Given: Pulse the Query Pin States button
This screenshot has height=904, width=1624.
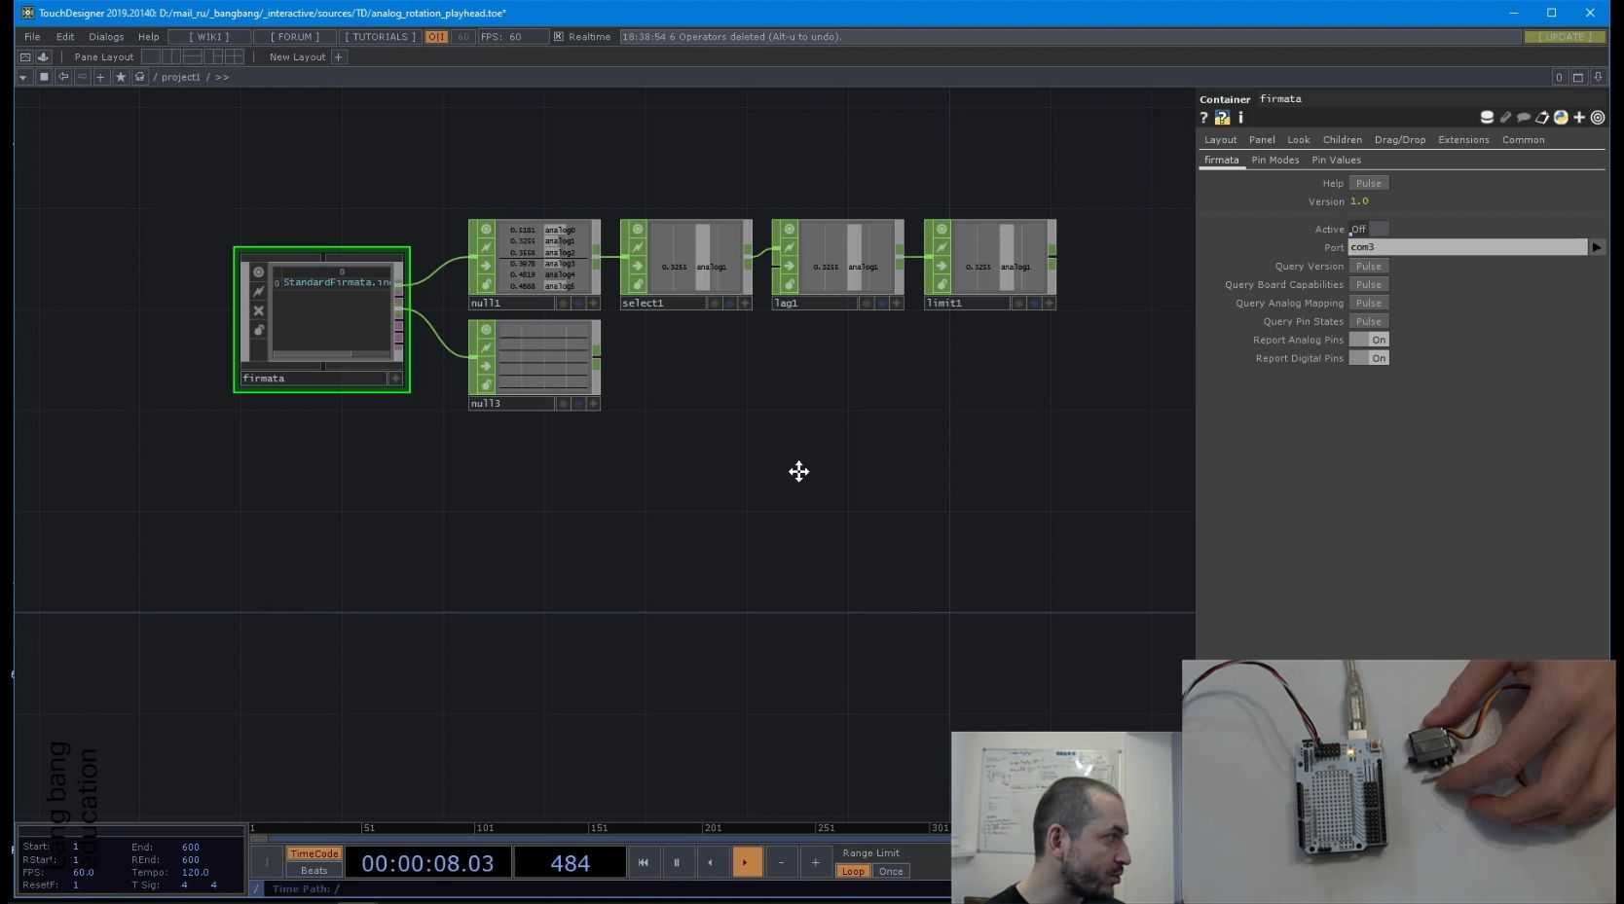Looking at the screenshot, I should coord(1369,322).
